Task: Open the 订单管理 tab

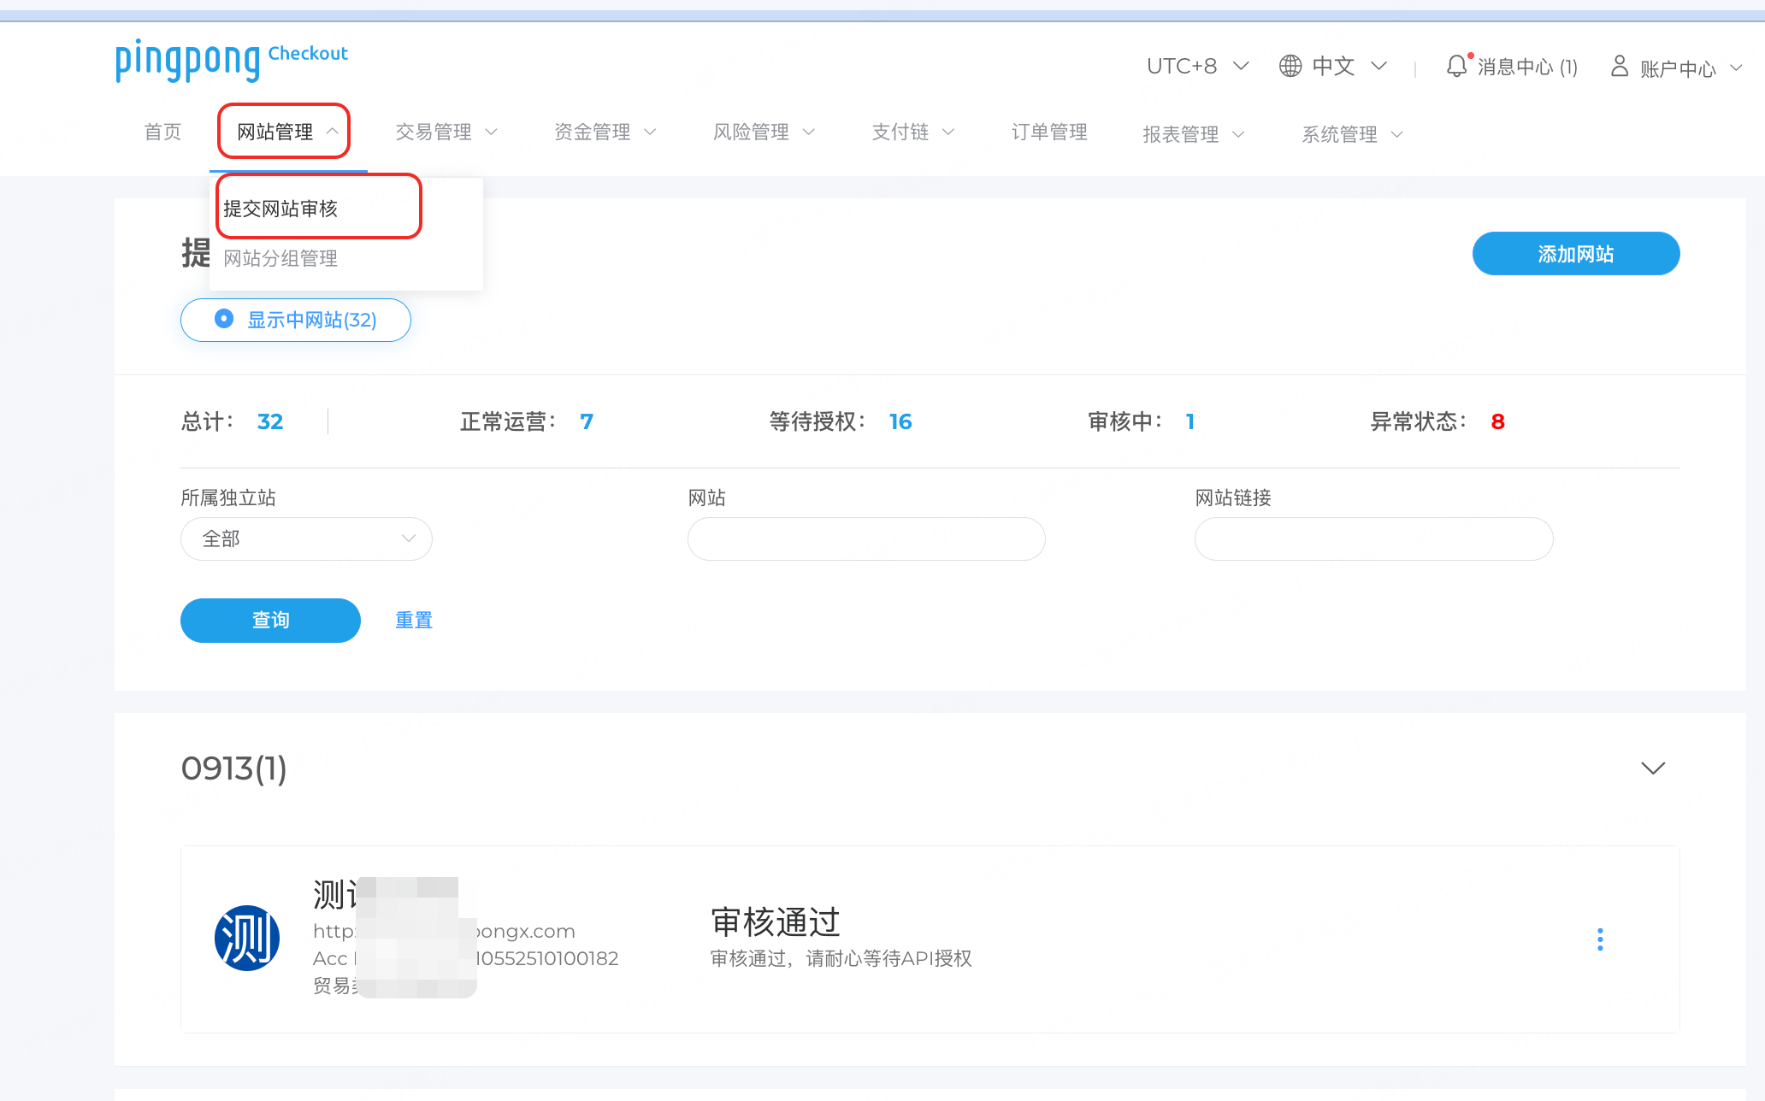Action: (1049, 132)
